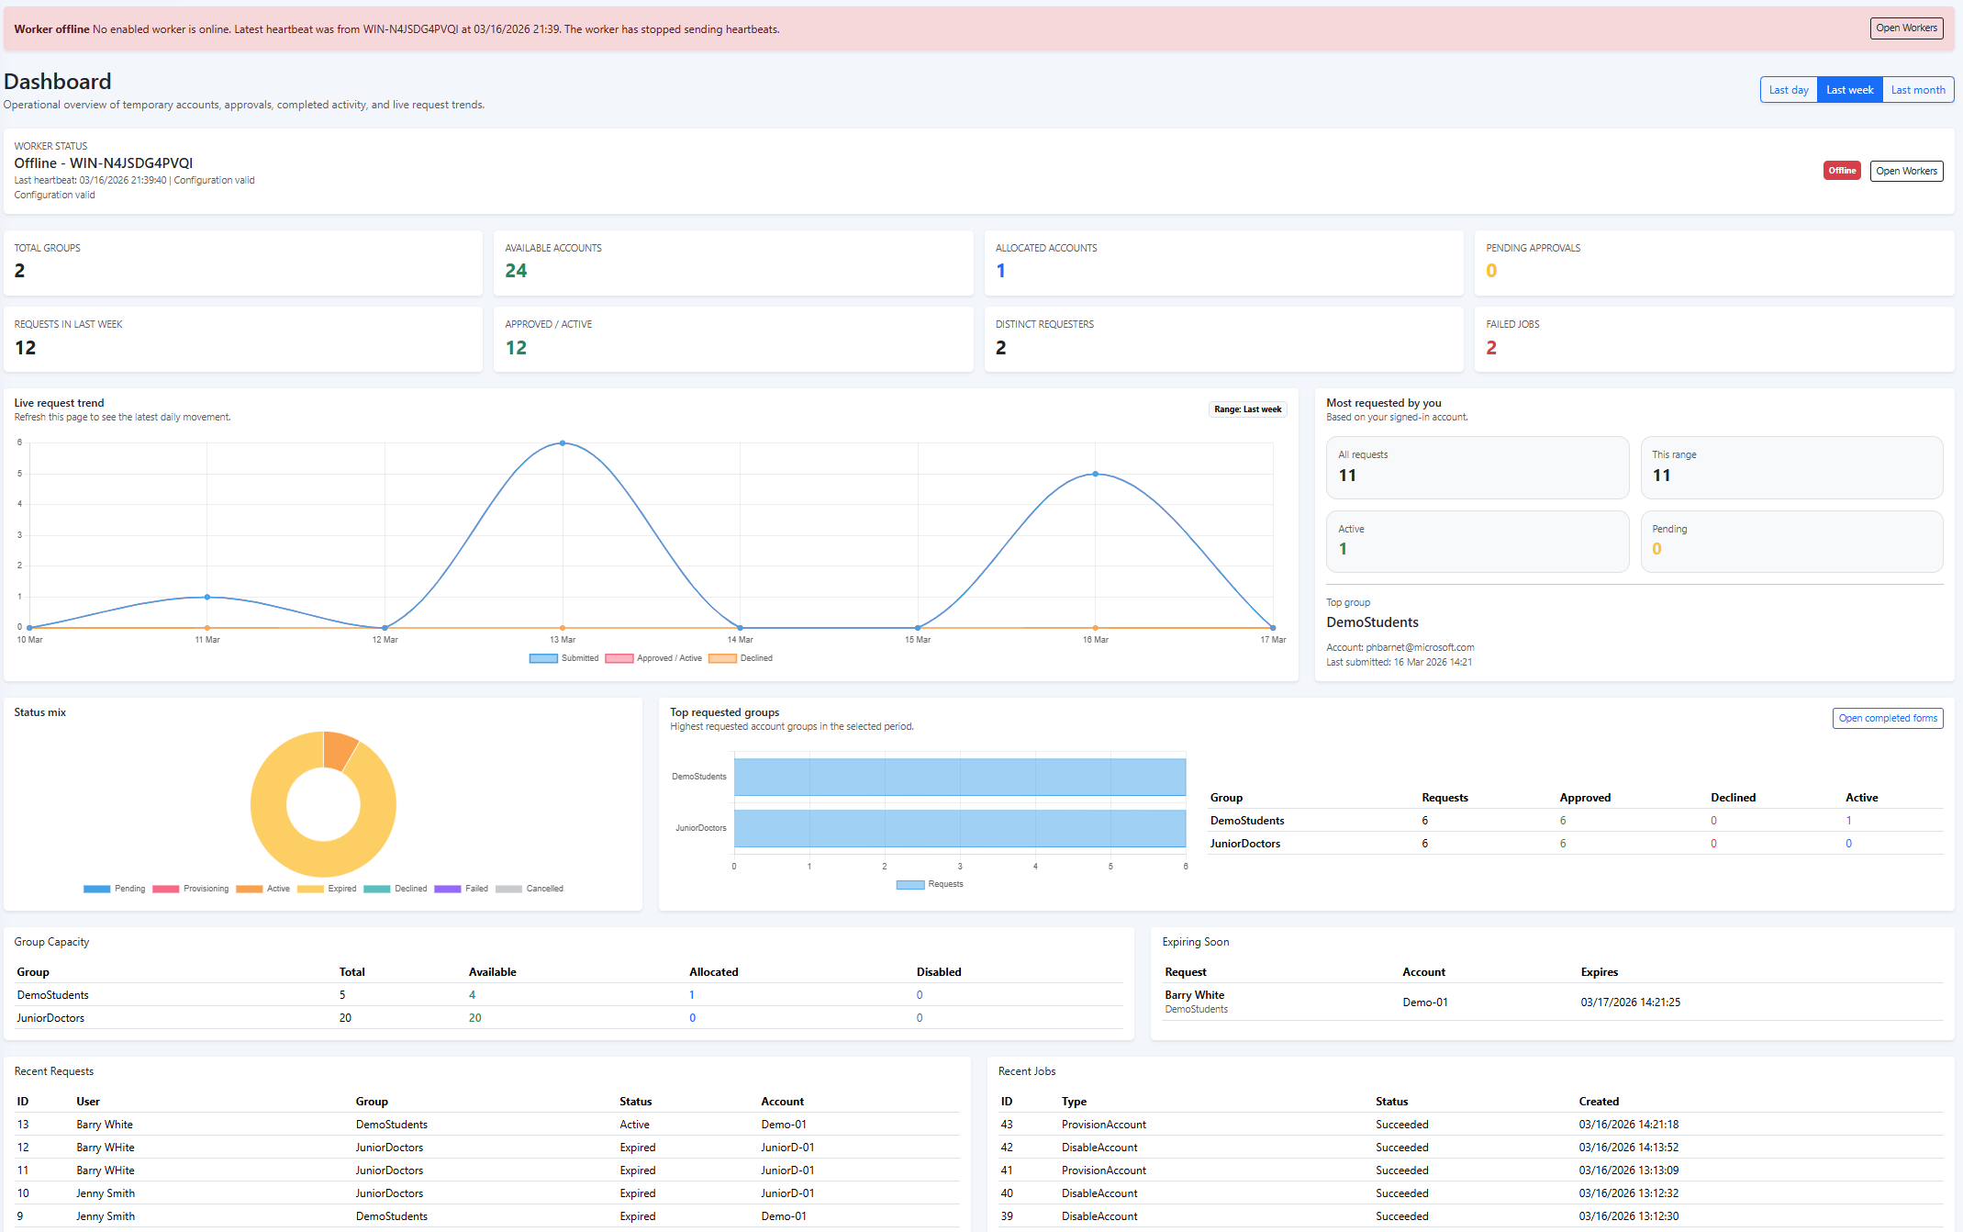Screen dimensions: 1963x1232
Task: Toggle the Approved / Active legend swatch
Action: 619,658
